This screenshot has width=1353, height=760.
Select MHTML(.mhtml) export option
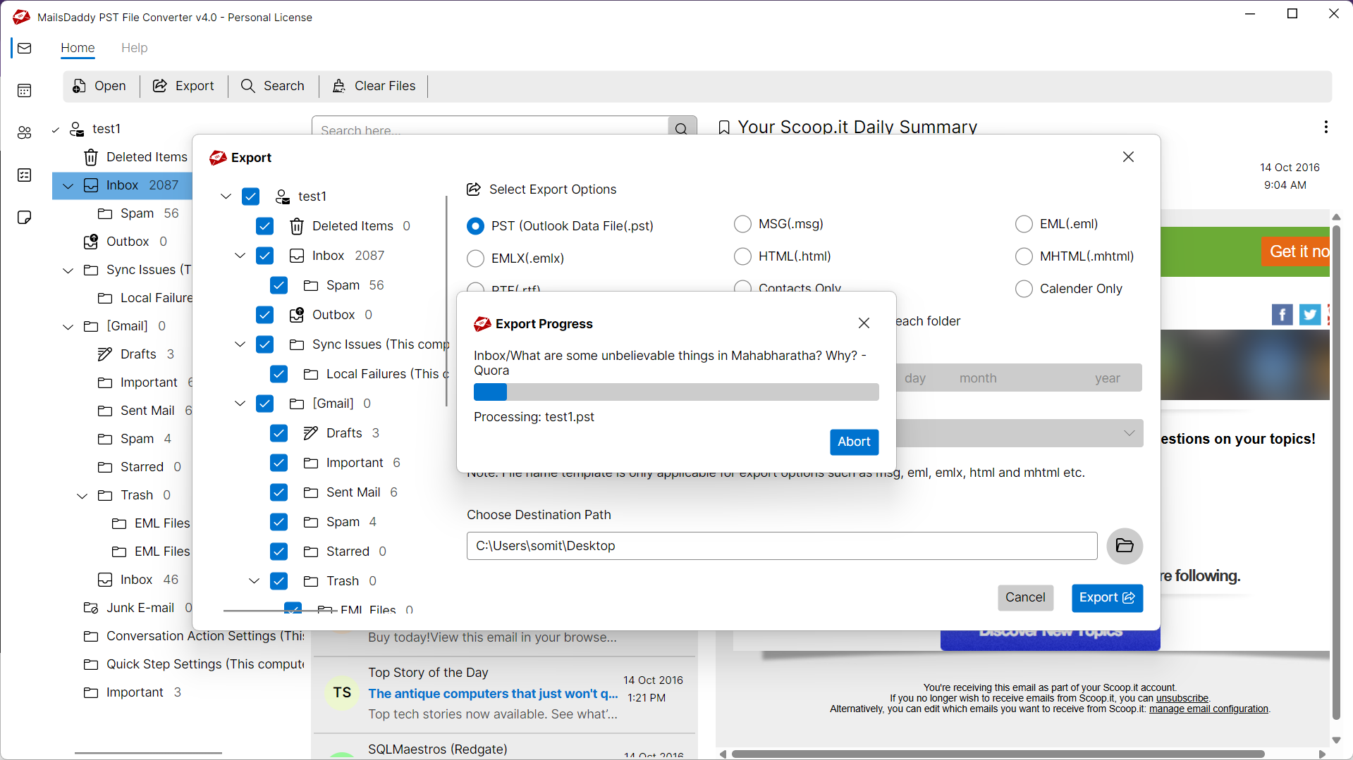pos(1024,256)
